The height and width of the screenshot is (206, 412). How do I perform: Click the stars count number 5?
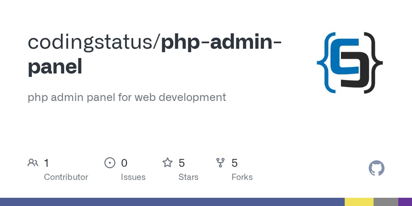point(182,163)
